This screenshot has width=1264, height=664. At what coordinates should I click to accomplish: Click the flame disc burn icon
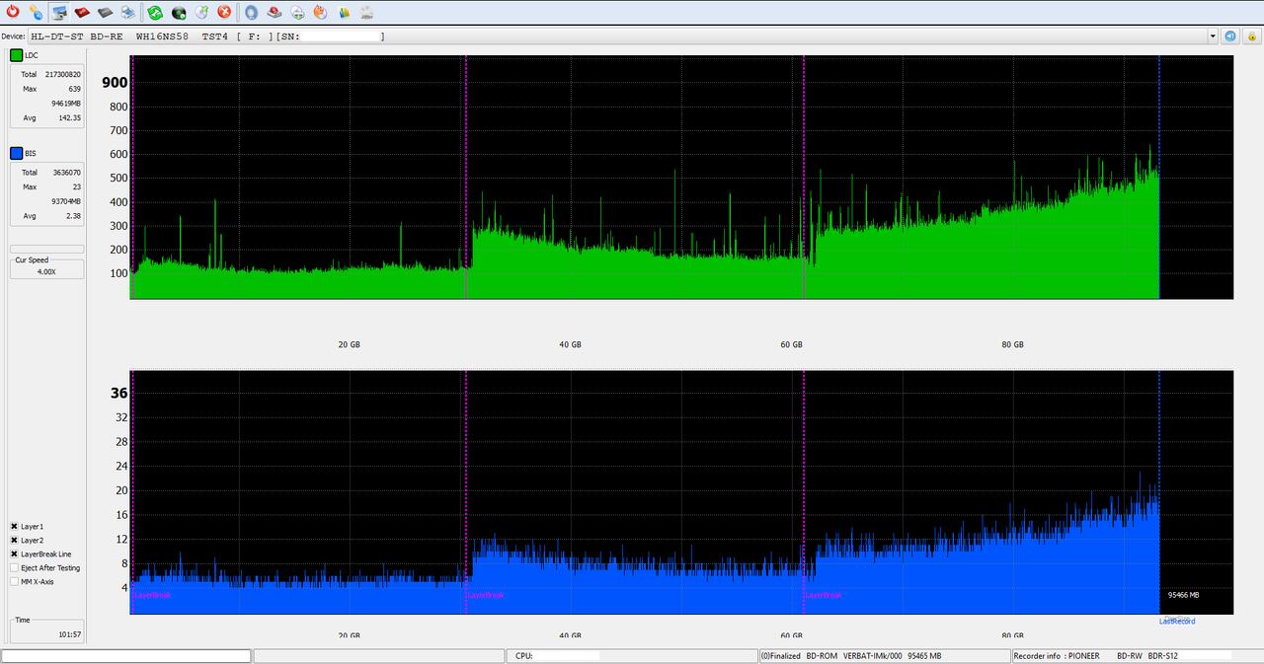tap(320, 12)
